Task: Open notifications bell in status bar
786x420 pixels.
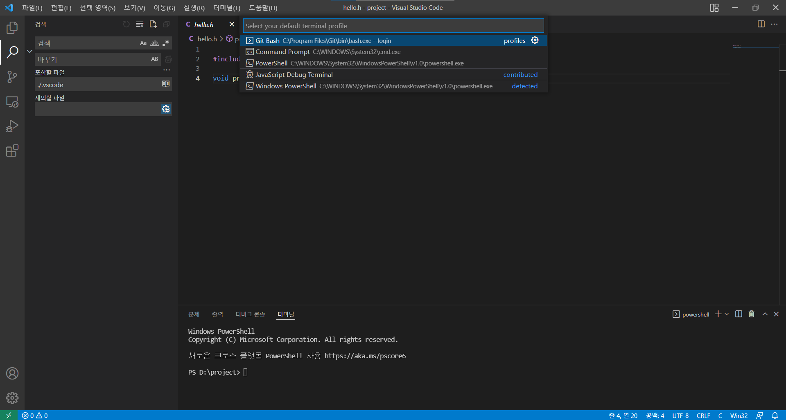Action: click(x=775, y=416)
